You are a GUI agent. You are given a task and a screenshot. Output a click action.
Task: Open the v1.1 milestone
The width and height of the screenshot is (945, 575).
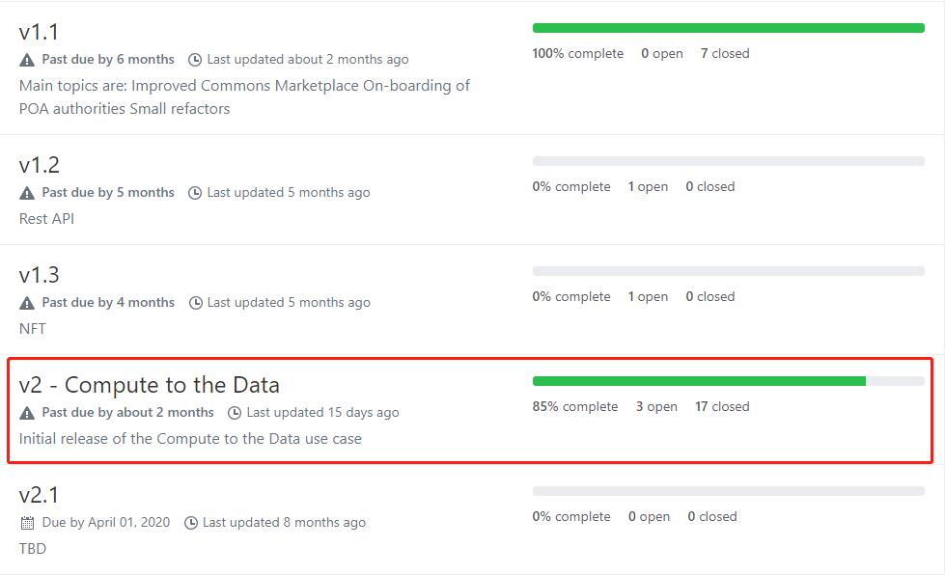(39, 32)
